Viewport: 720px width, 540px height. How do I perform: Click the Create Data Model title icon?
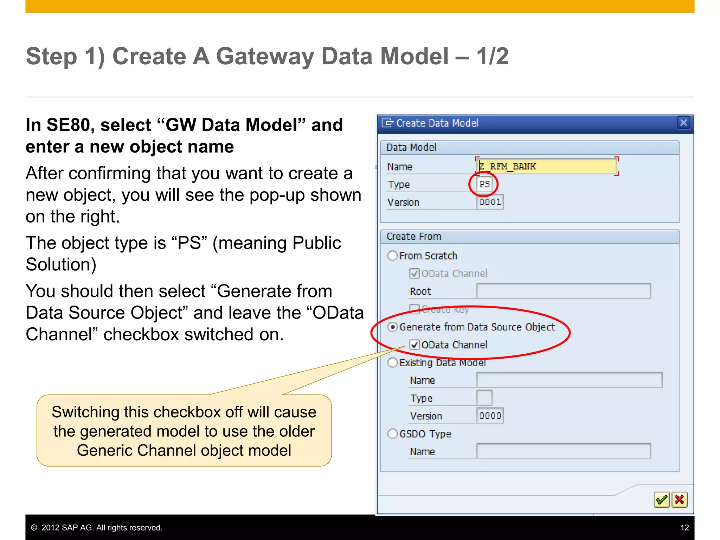[x=387, y=123]
